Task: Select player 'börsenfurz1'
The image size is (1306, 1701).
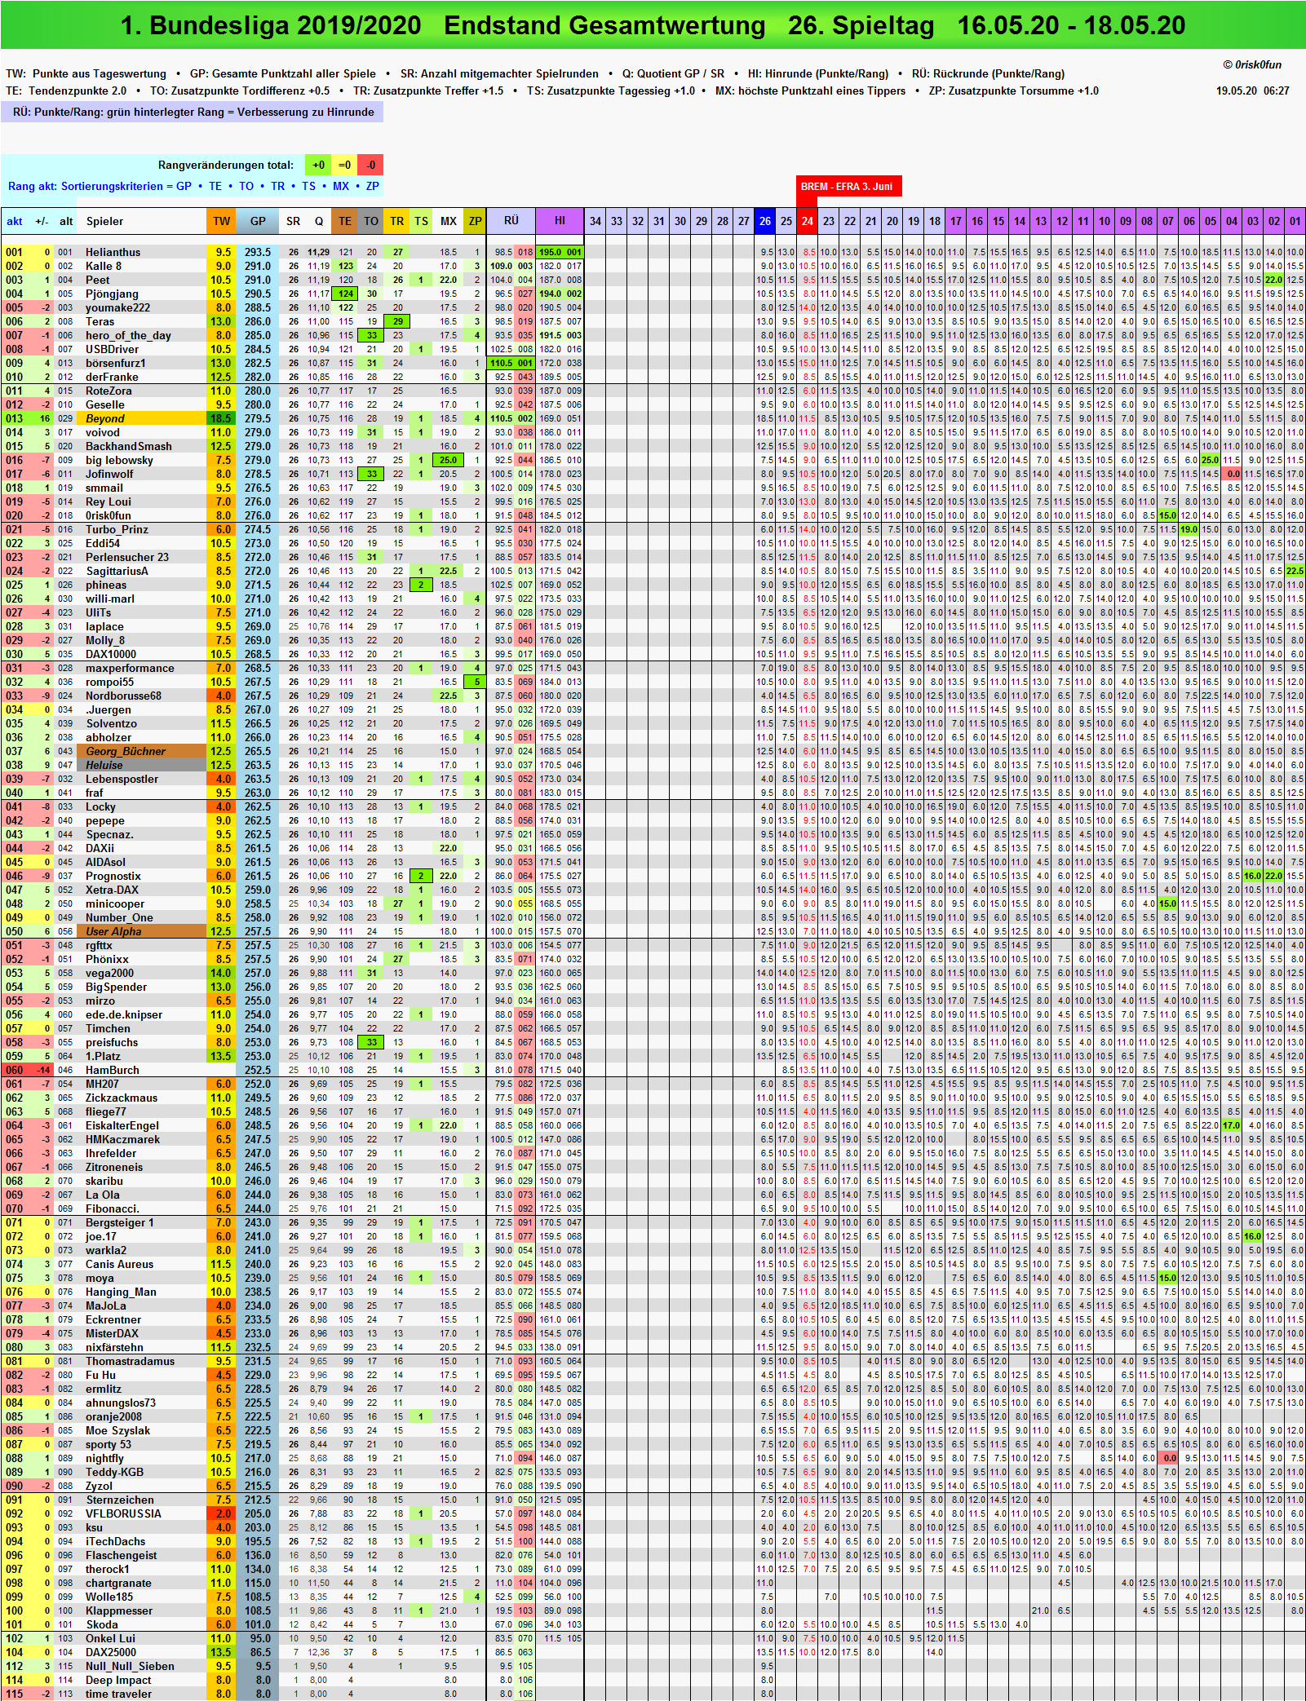Action: (115, 363)
